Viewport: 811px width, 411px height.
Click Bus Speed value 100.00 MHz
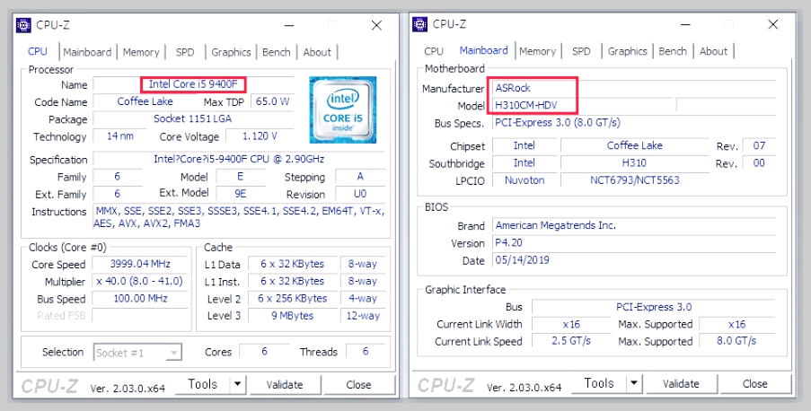(x=140, y=298)
